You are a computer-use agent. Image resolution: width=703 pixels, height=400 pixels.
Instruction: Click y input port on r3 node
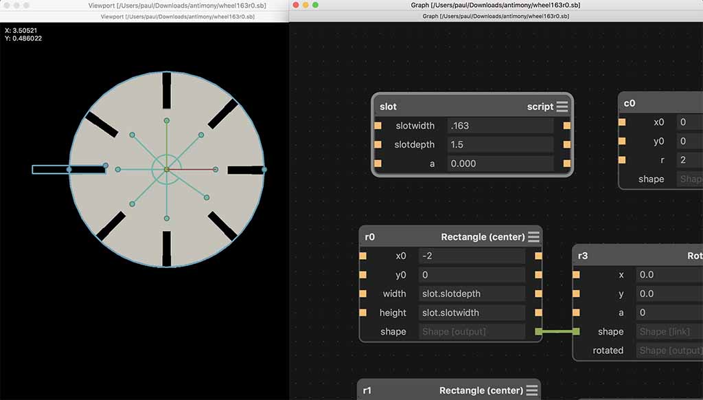(x=576, y=293)
